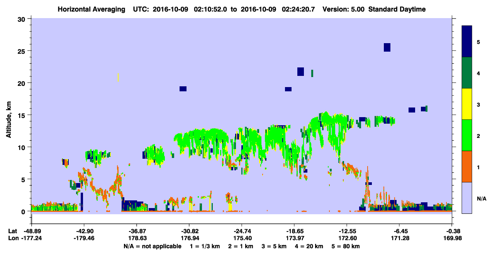Click the orange color bar segment labeled 1
This screenshot has height=257, width=502.
467,166
